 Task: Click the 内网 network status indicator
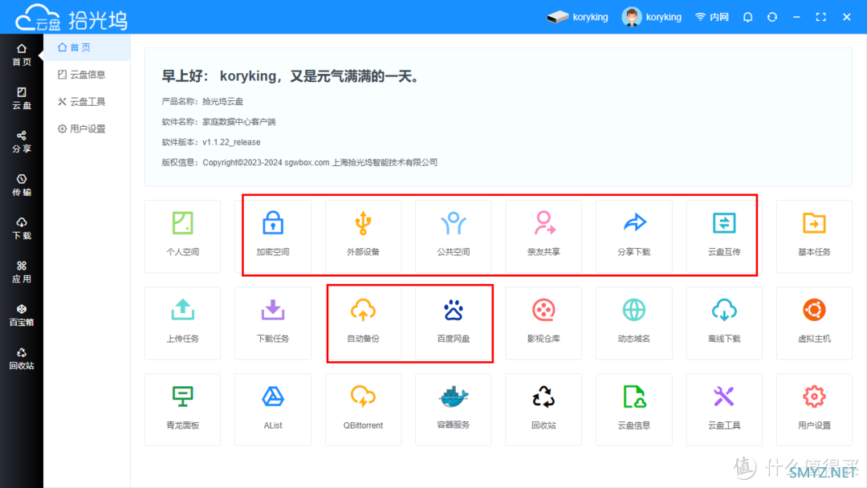coord(712,17)
